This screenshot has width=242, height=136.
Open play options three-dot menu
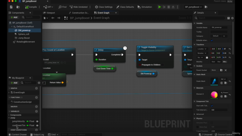coord(177,7)
